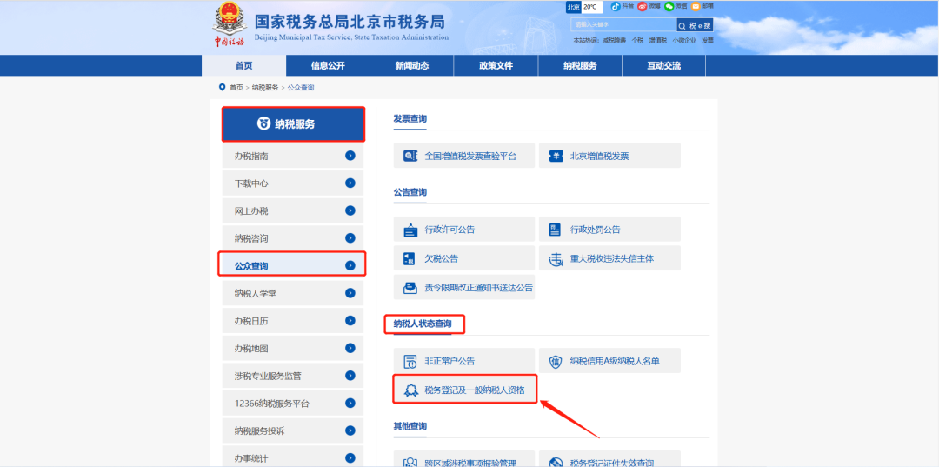Viewport: 939px width, 467px height.
Task: Click the 发票查询 section heading
Action: click(410, 119)
